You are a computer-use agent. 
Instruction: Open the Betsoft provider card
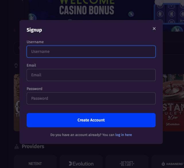[127, 162]
